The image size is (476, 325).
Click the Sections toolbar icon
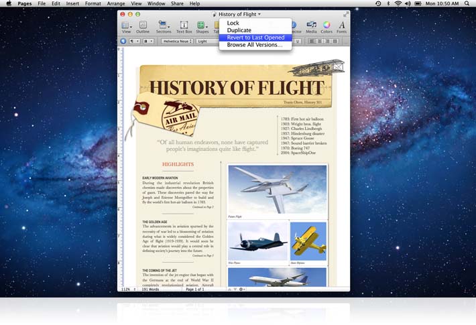tap(163, 25)
